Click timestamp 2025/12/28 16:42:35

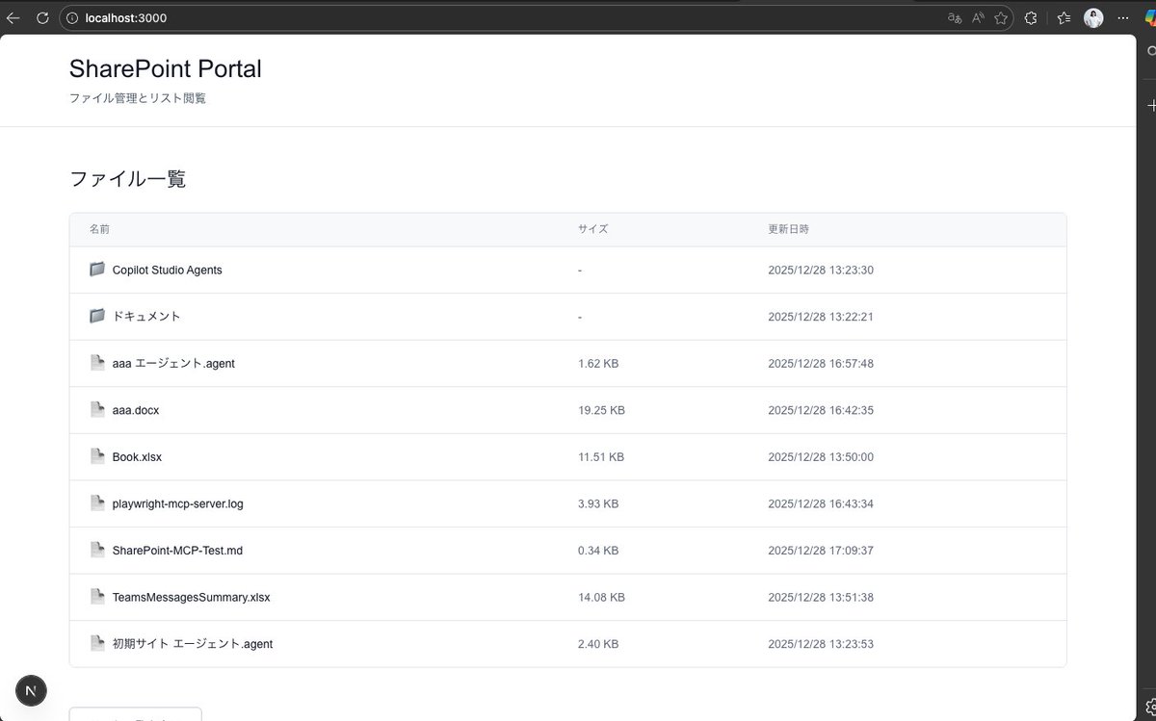coord(821,410)
